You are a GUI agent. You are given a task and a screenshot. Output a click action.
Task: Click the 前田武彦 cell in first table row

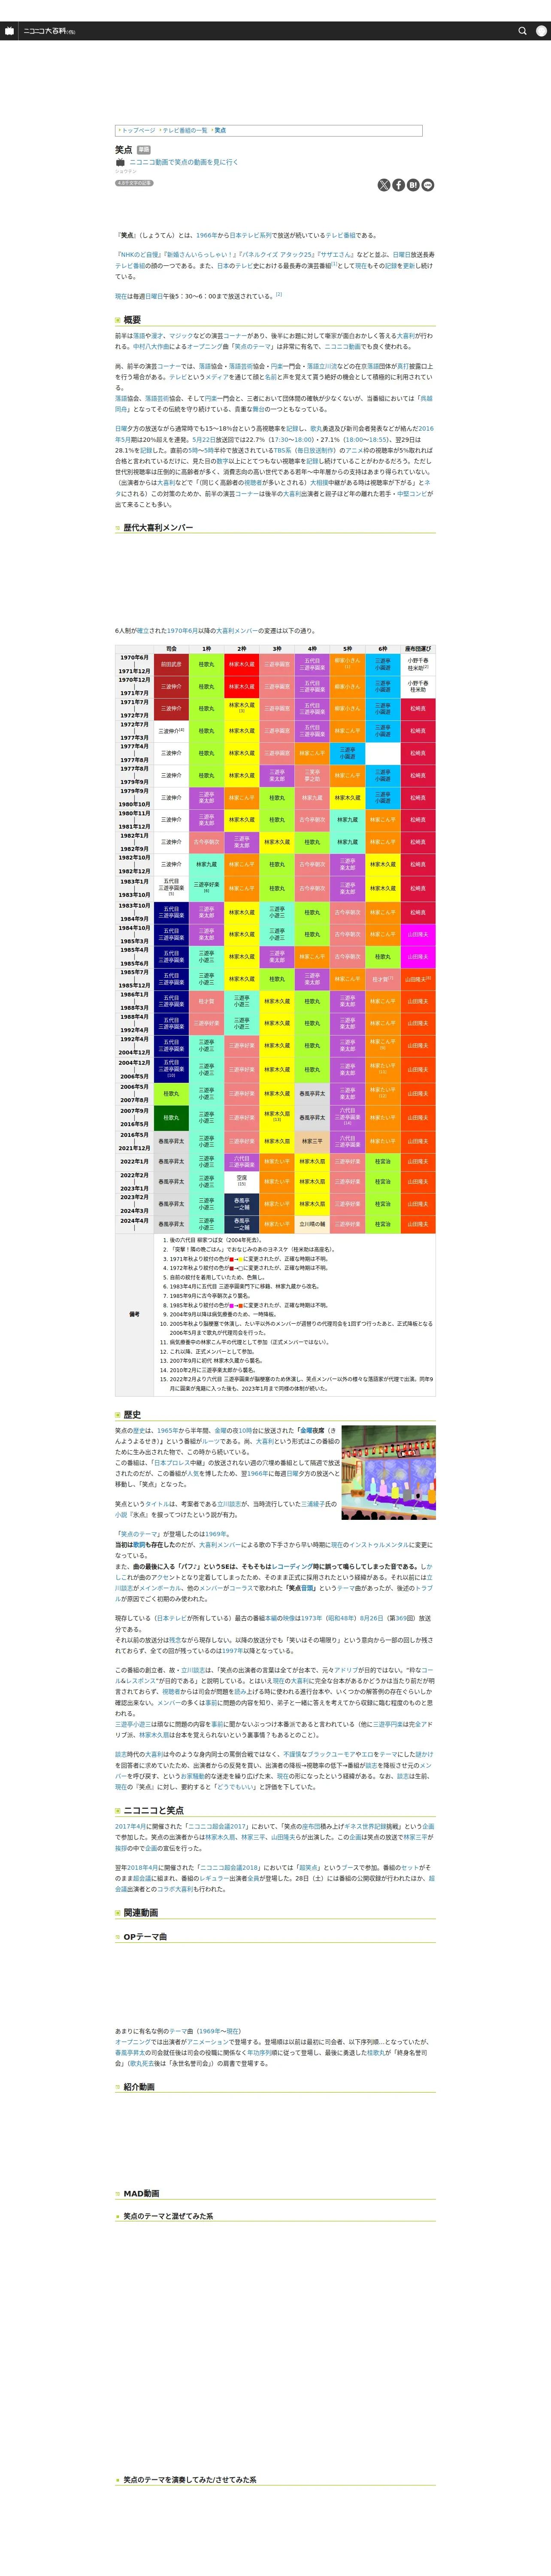[171, 664]
